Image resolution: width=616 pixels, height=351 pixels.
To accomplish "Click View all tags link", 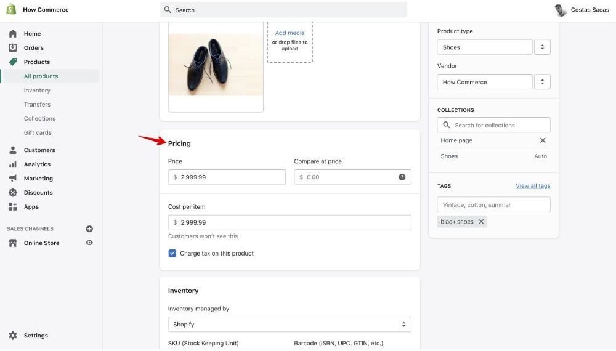I will tap(533, 186).
